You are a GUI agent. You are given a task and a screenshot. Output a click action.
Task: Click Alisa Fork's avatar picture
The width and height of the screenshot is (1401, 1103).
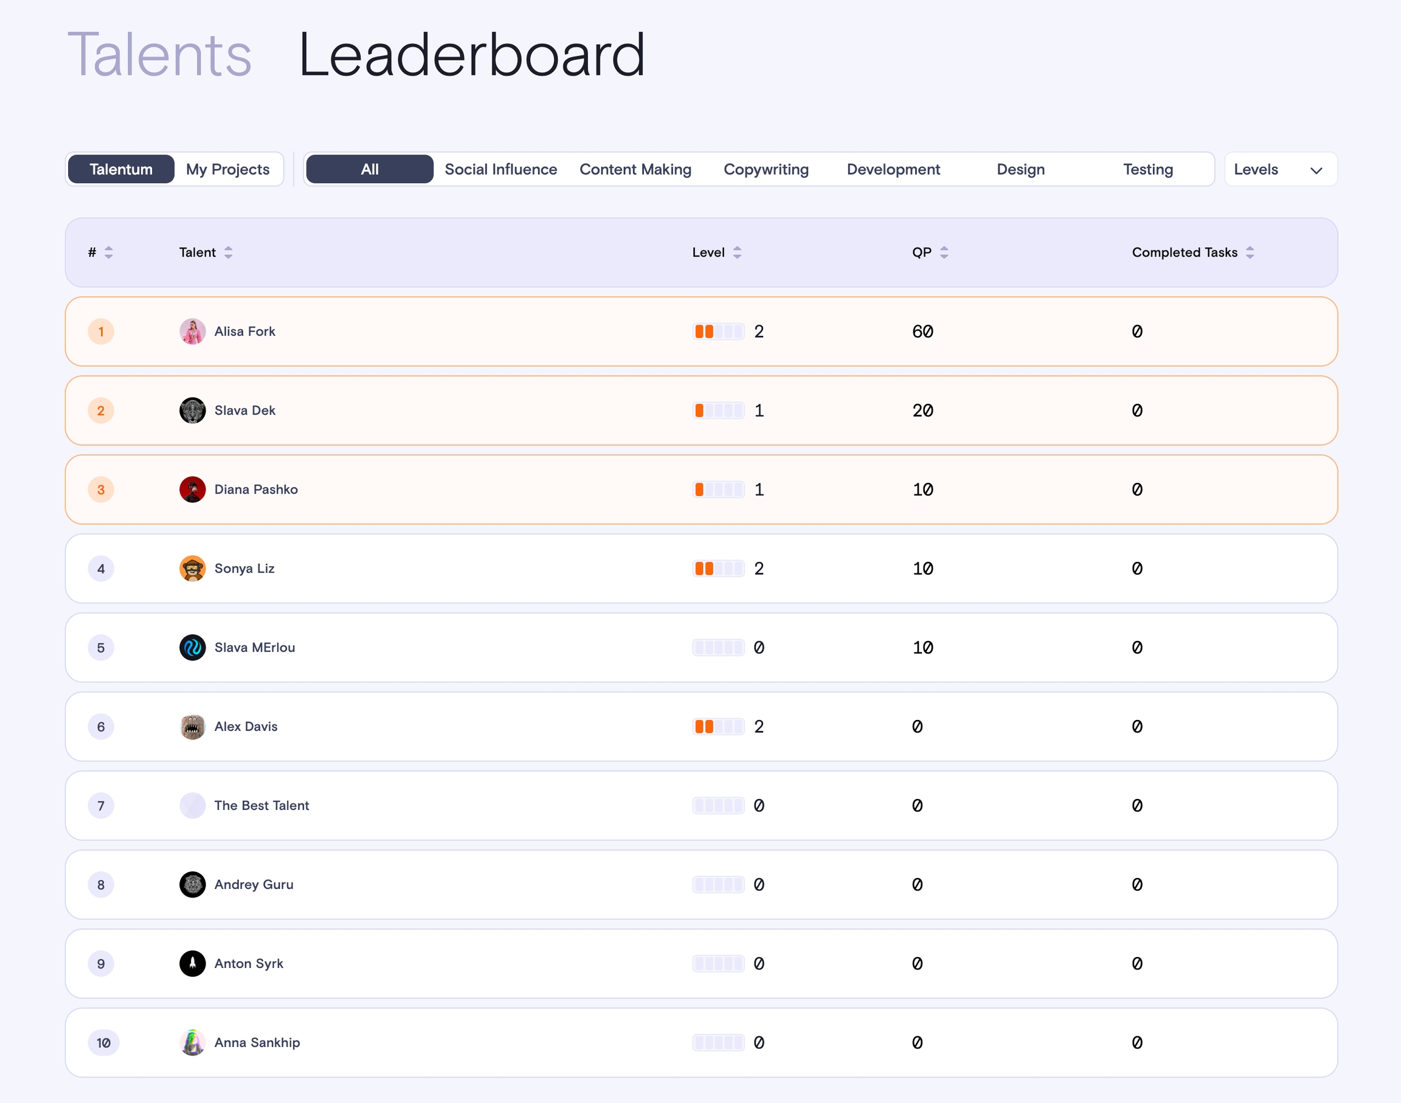[x=192, y=331]
